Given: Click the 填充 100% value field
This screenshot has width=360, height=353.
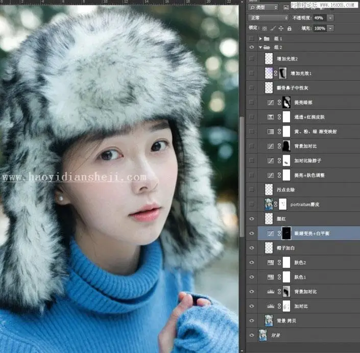Looking at the screenshot, I should (320, 29).
